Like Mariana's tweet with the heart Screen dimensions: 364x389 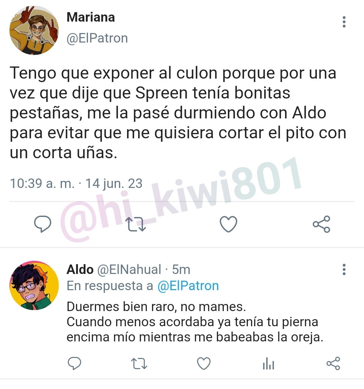click(229, 224)
